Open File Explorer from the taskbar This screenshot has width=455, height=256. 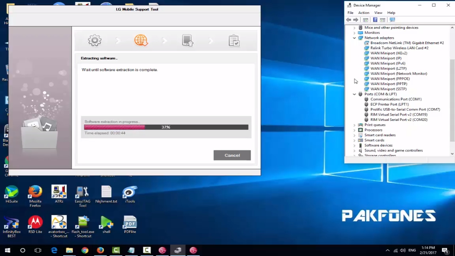tap(69, 250)
